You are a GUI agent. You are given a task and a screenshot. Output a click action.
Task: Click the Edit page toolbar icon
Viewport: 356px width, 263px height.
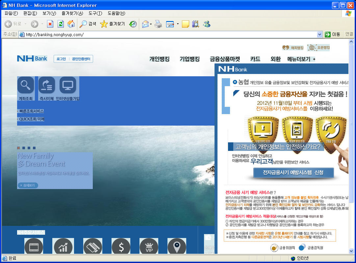(x=170, y=24)
